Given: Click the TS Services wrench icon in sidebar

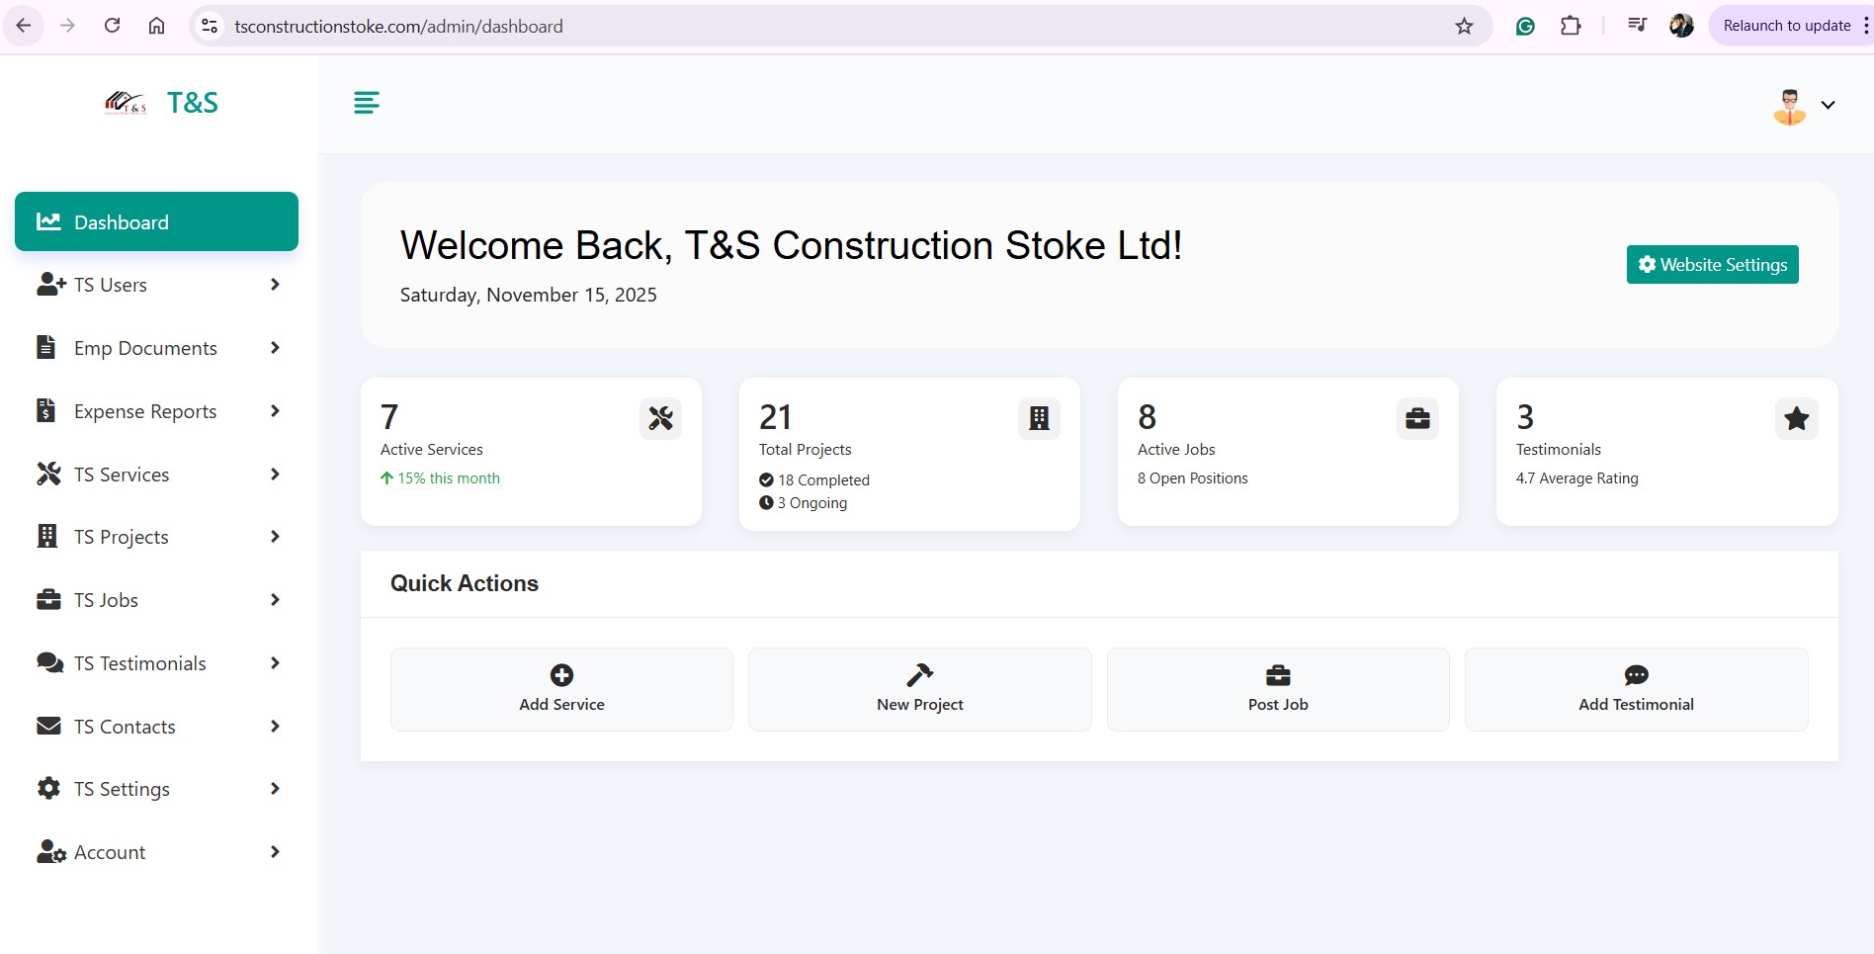Looking at the screenshot, I should (47, 474).
